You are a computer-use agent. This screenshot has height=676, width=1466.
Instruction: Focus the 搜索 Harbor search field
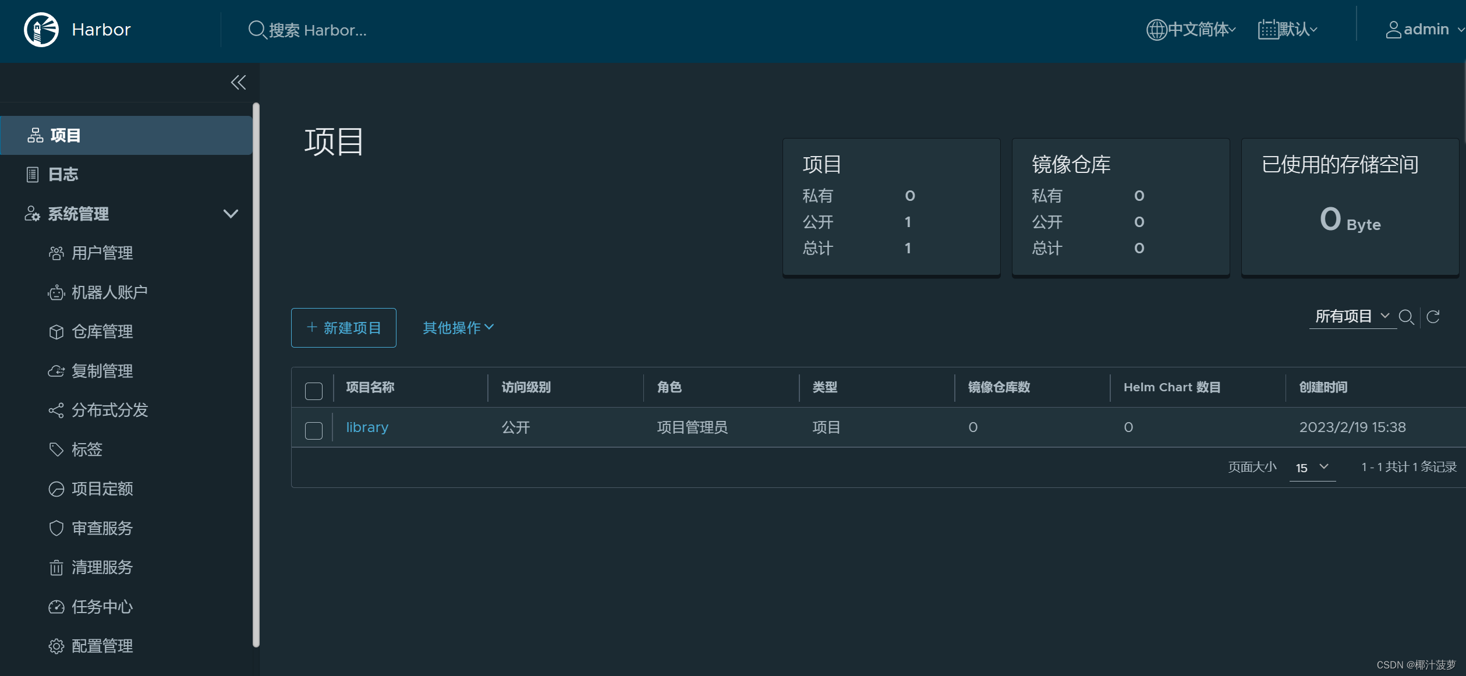coord(318,30)
